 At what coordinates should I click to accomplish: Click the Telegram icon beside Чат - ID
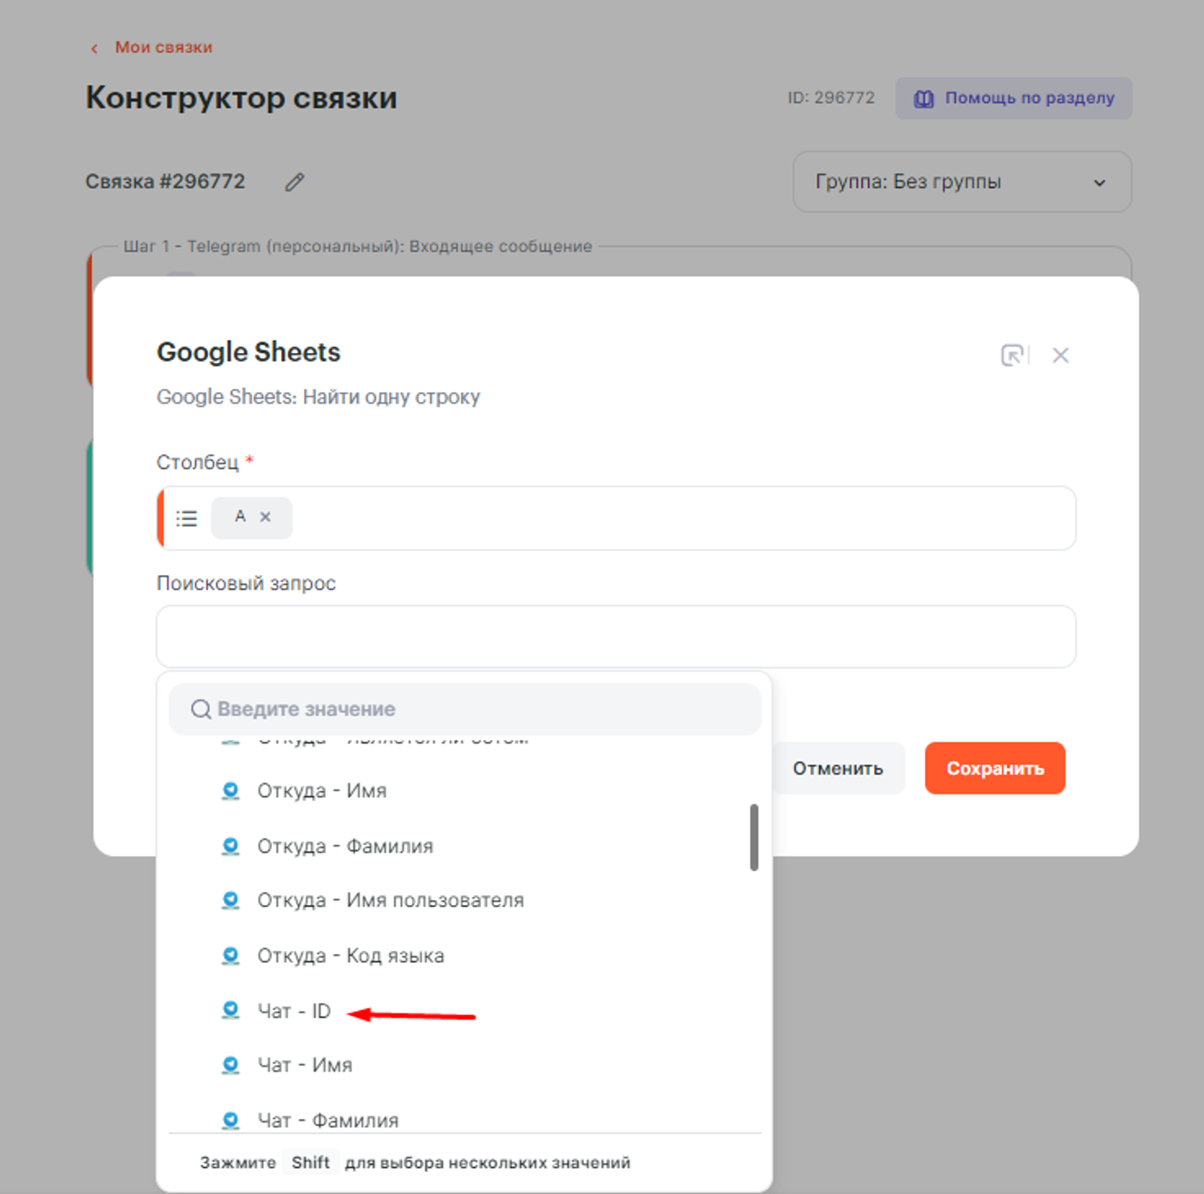coord(231,1011)
